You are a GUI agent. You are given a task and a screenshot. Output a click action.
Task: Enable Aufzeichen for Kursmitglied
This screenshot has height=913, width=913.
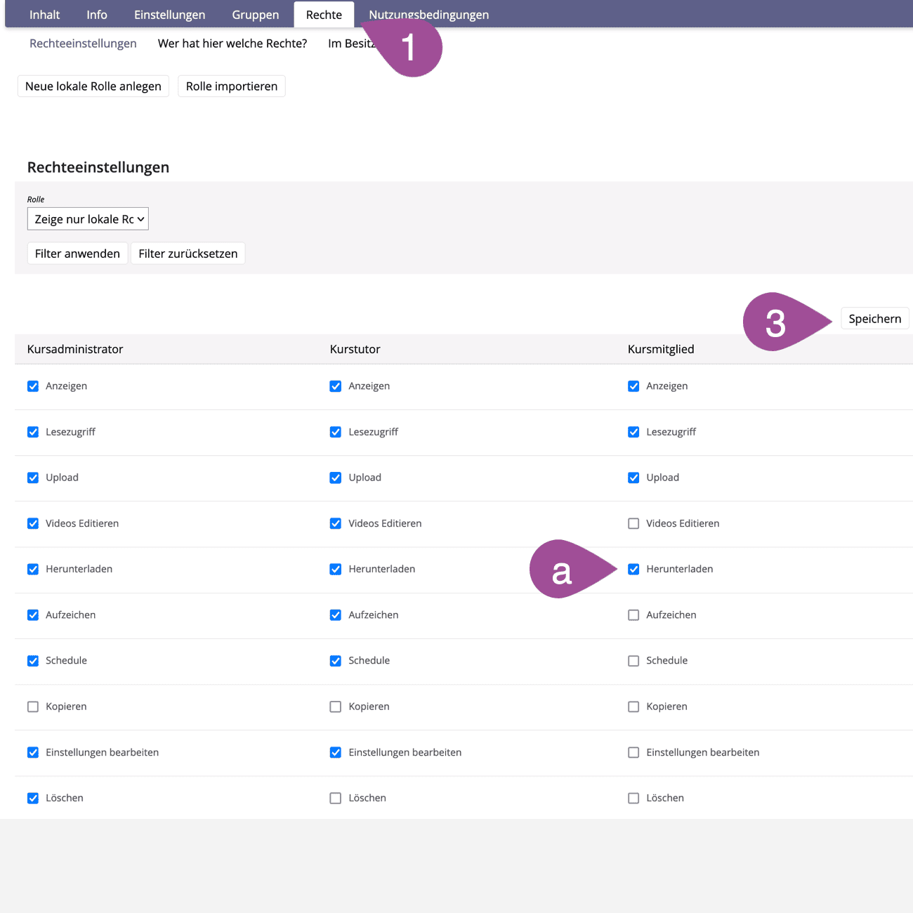(x=633, y=615)
